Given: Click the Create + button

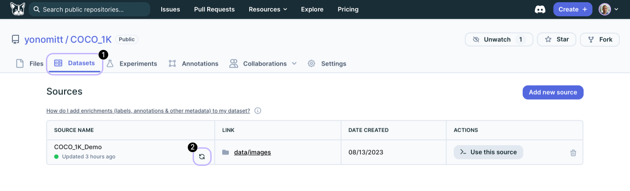Looking at the screenshot, I should click(x=573, y=9).
